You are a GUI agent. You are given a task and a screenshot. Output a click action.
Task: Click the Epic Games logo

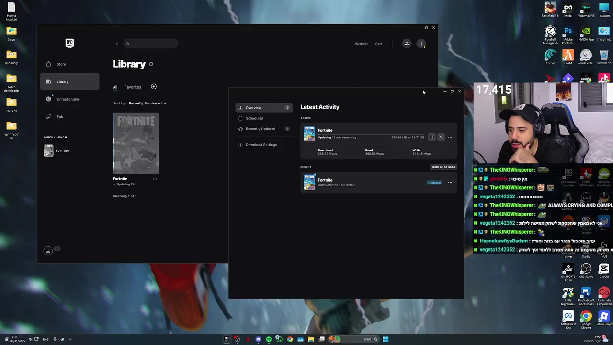tap(69, 43)
